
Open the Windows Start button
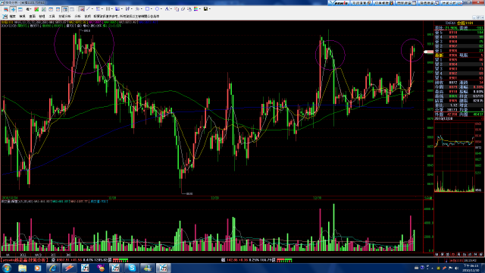(7, 268)
